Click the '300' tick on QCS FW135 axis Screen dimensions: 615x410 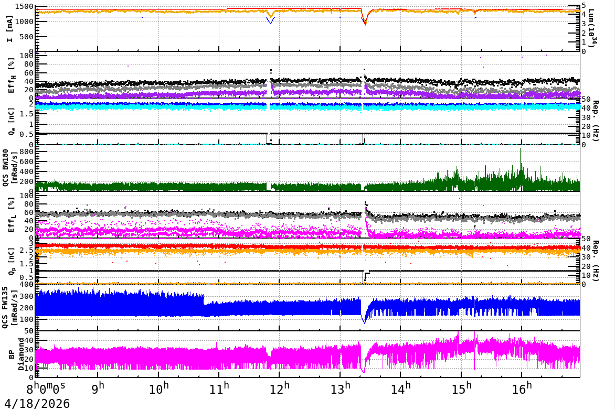click(x=27, y=296)
